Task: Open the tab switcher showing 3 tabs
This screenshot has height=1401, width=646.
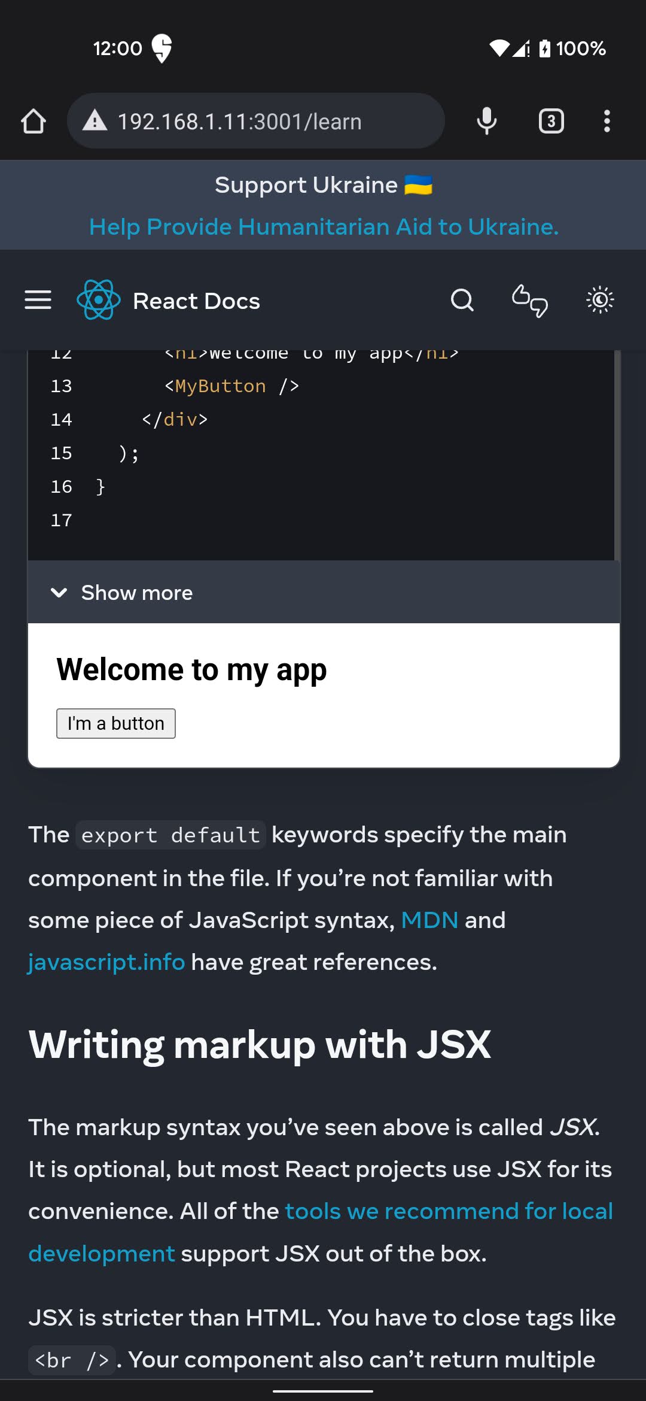Action: pos(551,121)
